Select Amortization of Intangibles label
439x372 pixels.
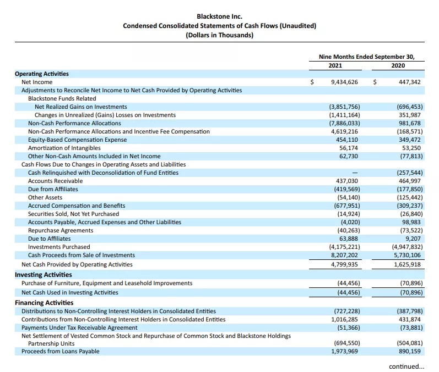[64, 148]
